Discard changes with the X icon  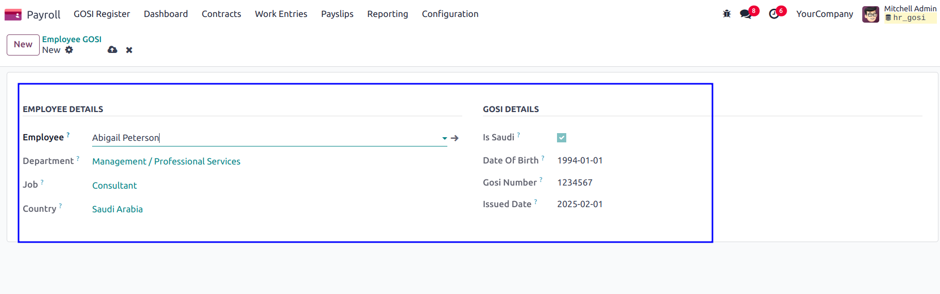[x=129, y=50]
